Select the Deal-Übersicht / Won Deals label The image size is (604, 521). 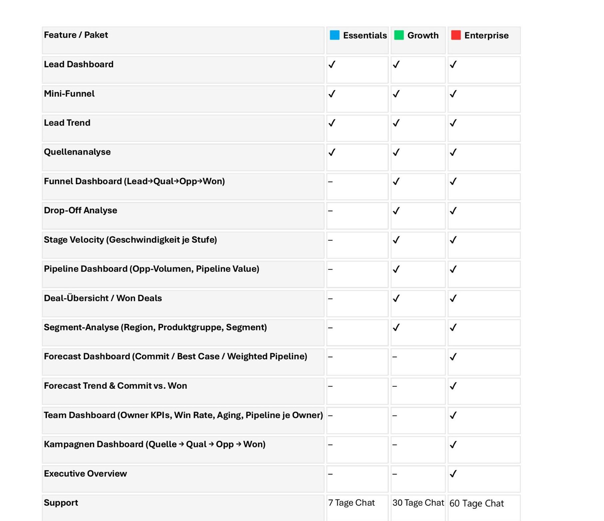[x=103, y=298]
